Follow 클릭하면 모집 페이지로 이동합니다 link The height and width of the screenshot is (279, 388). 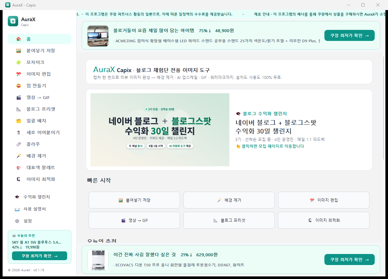(x=273, y=146)
